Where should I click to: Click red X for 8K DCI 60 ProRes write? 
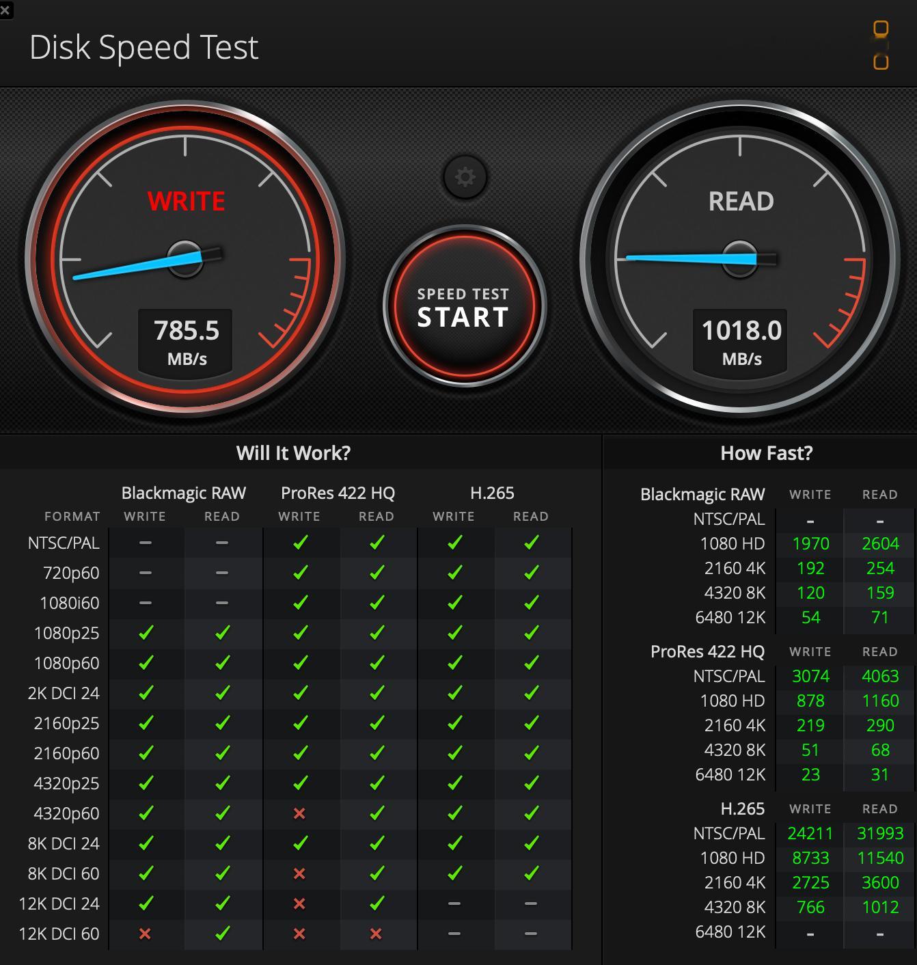click(299, 873)
